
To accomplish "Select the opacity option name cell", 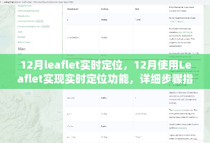I will 71,98.
